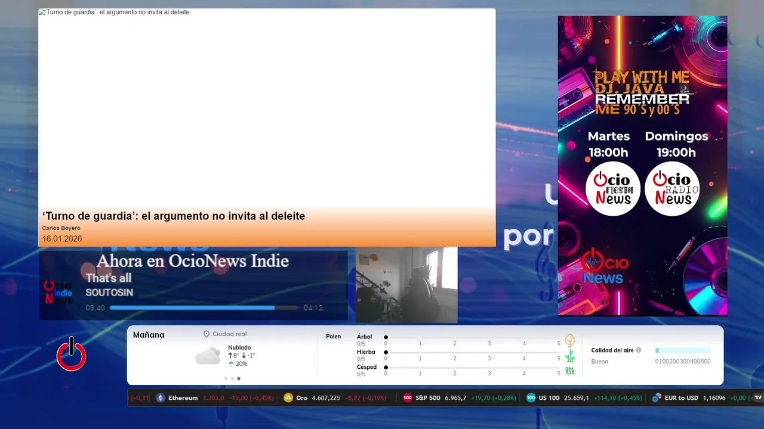Click the Nublado weather condition text
This screenshot has width=764, height=429.
tap(239, 347)
